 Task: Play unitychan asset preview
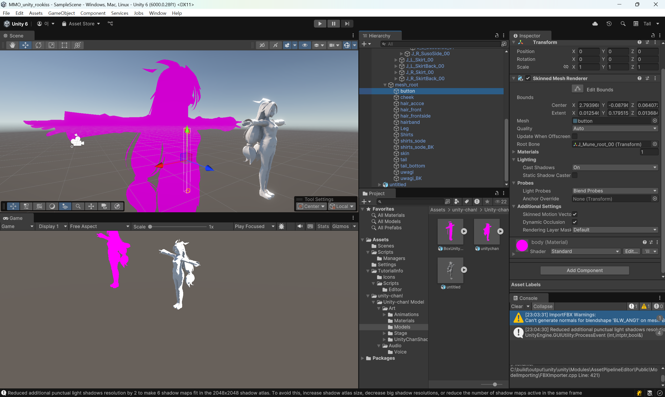click(500, 231)
